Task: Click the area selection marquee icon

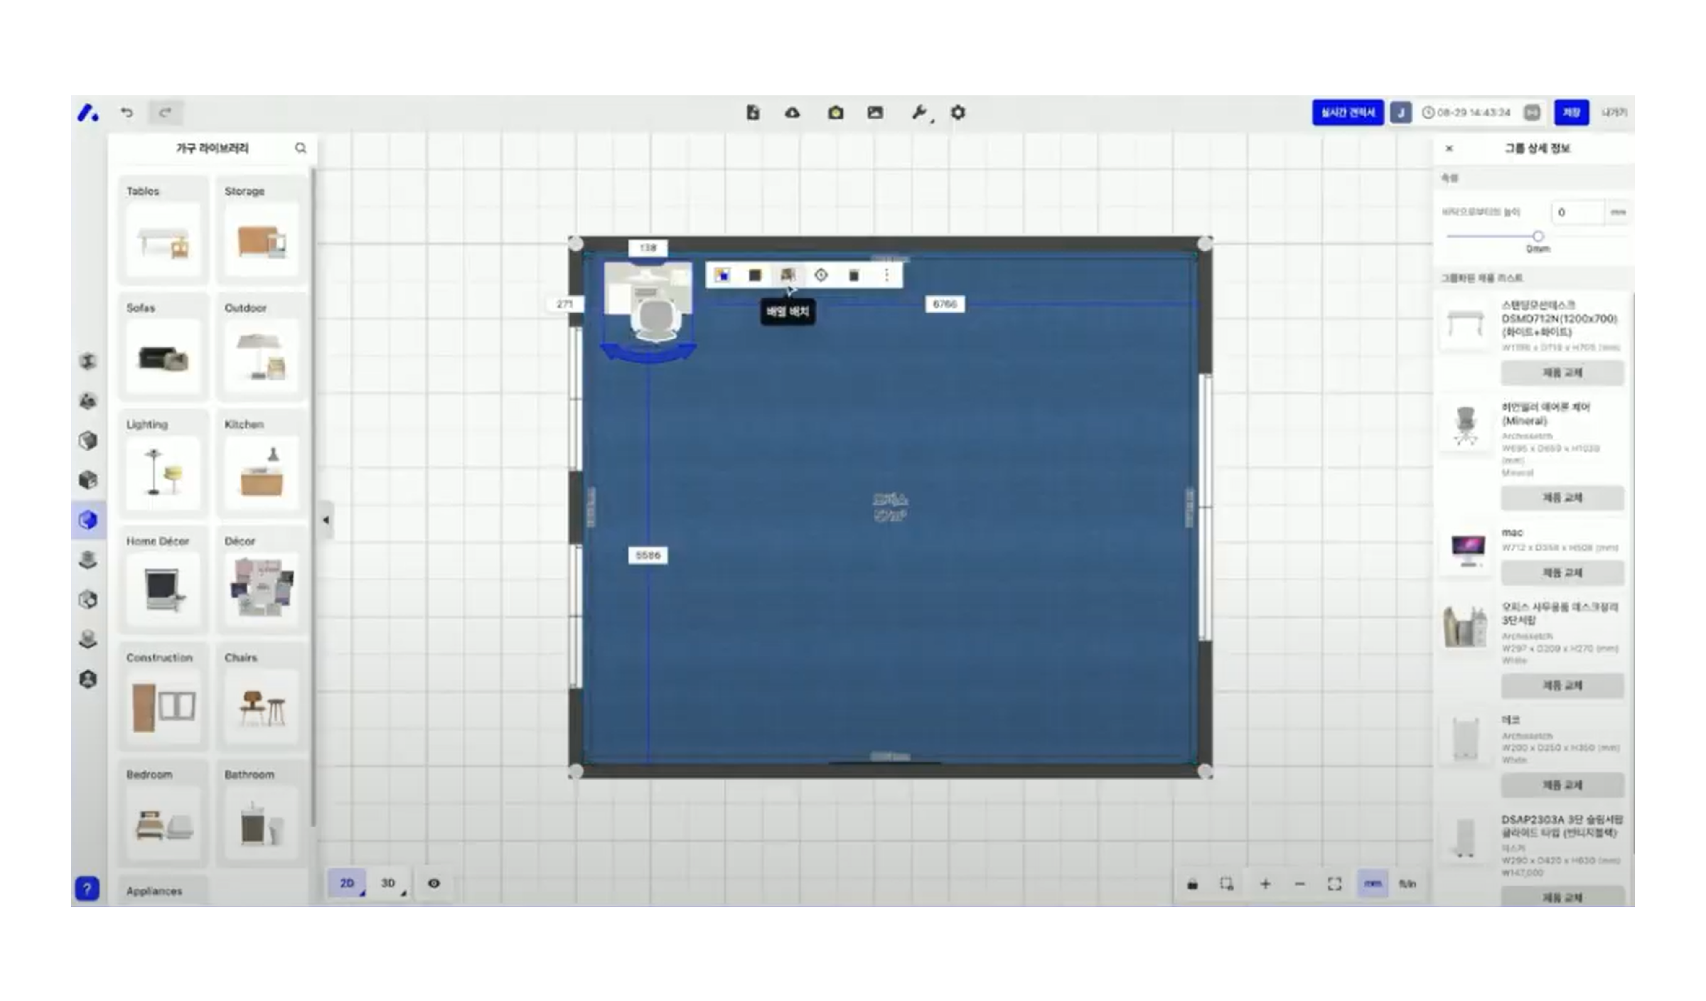Action: 1227,884
